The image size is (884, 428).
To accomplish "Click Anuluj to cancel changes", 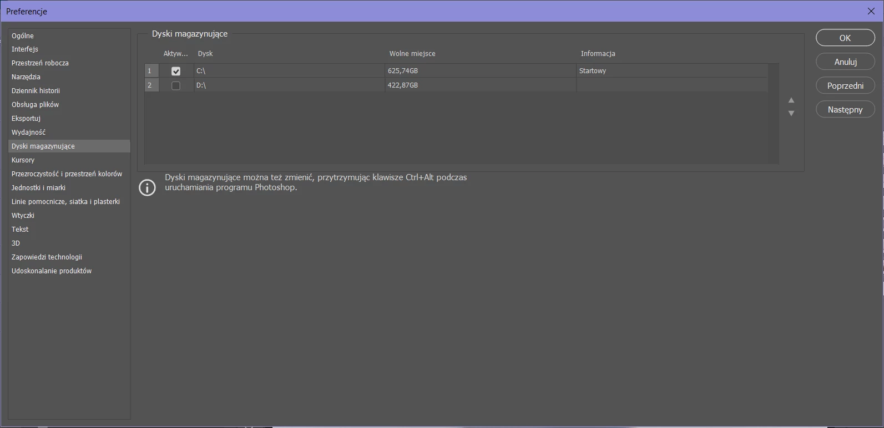I will tap(845, 62).
